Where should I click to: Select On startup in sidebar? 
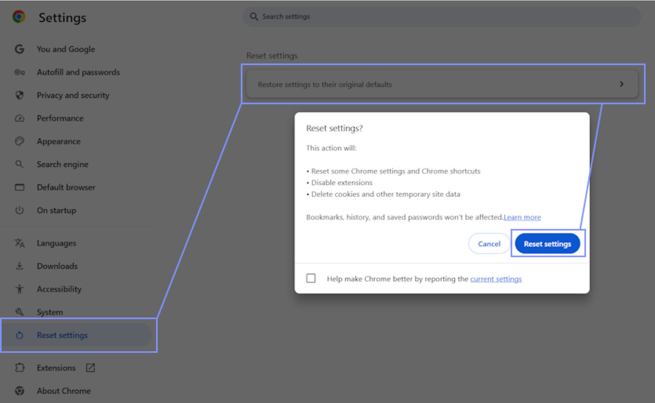point(56,210)
